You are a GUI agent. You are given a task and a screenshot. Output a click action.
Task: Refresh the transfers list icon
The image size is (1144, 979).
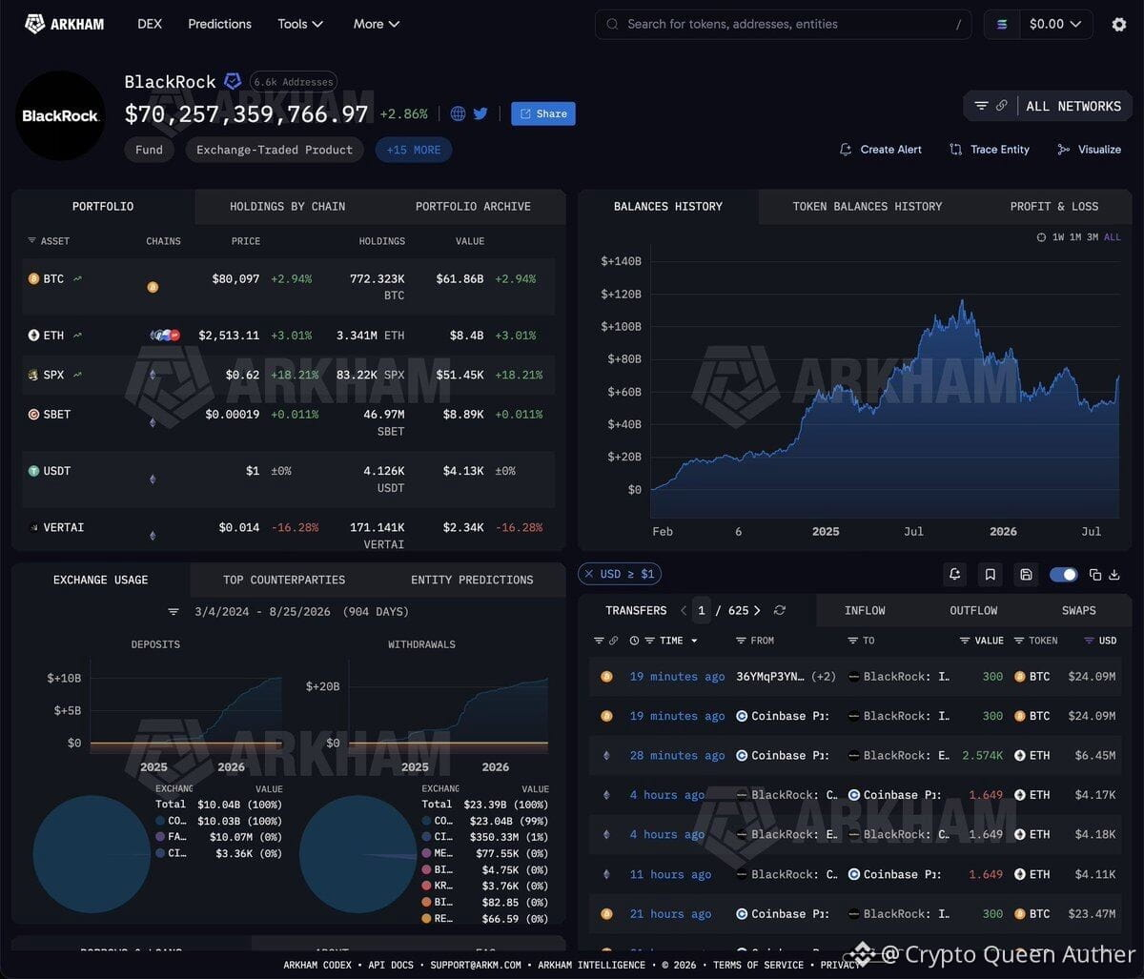(780, 610)
